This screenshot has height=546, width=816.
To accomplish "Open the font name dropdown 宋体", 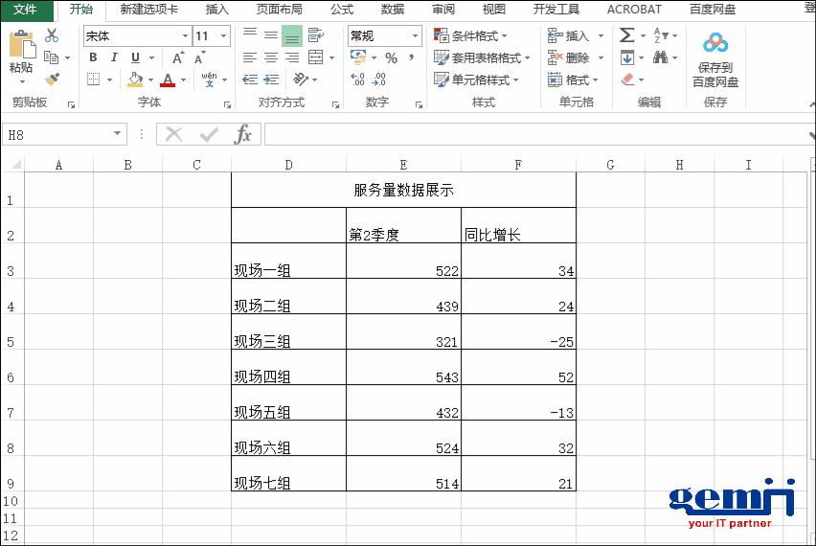I will click(x=185, y=35).
